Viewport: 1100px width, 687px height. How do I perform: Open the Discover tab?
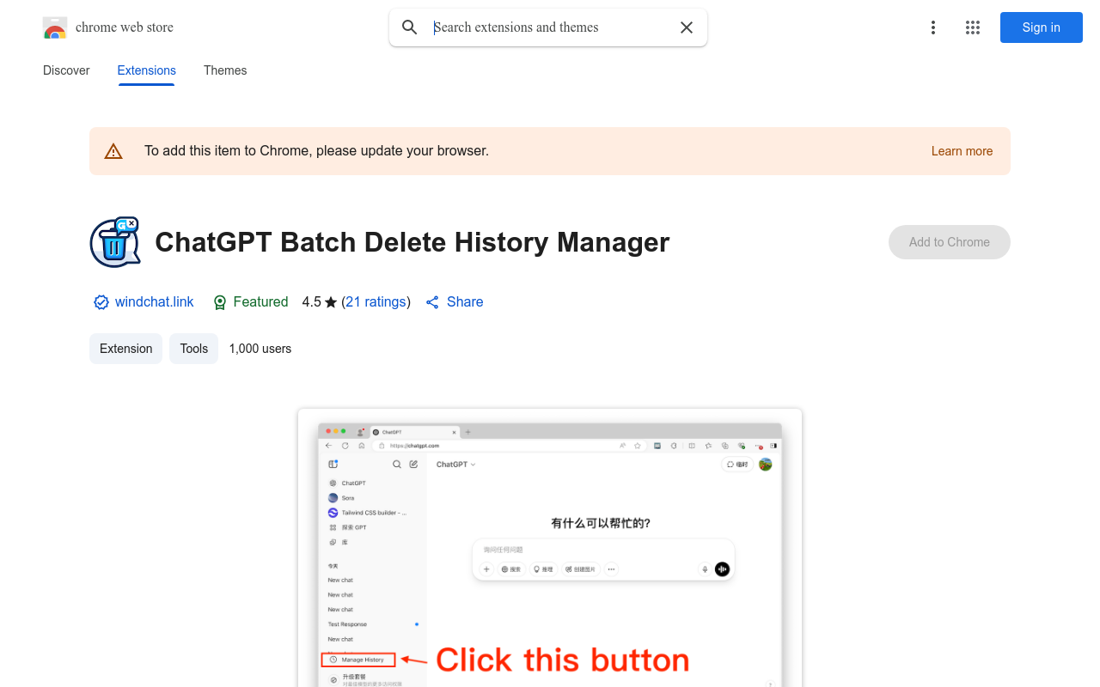[66, 70]
